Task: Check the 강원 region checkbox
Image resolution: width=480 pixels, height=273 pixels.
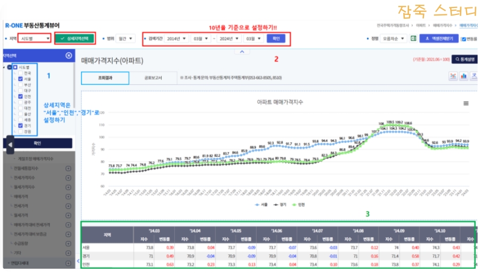Action: [20, 131]
